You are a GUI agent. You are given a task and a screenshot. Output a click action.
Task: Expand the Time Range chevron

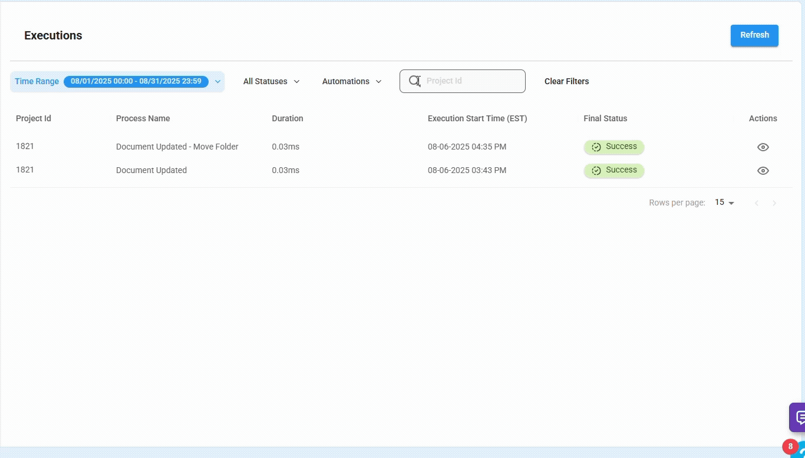pyautogui.click(x=217, y=81)
